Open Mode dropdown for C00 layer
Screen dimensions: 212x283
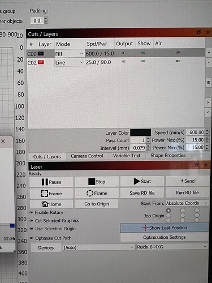pyautogui.click(x=69, y=54)
